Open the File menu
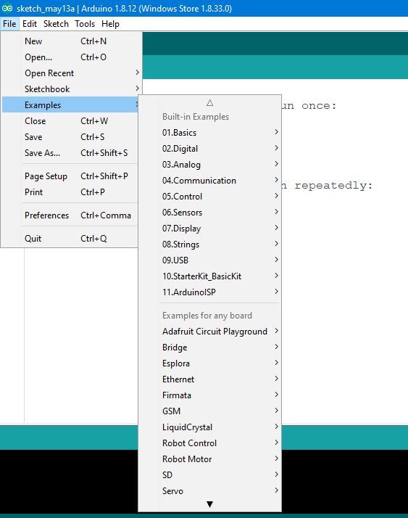This screenshot has height=518, width=408. pyautogui.click(x=9, y=24)
